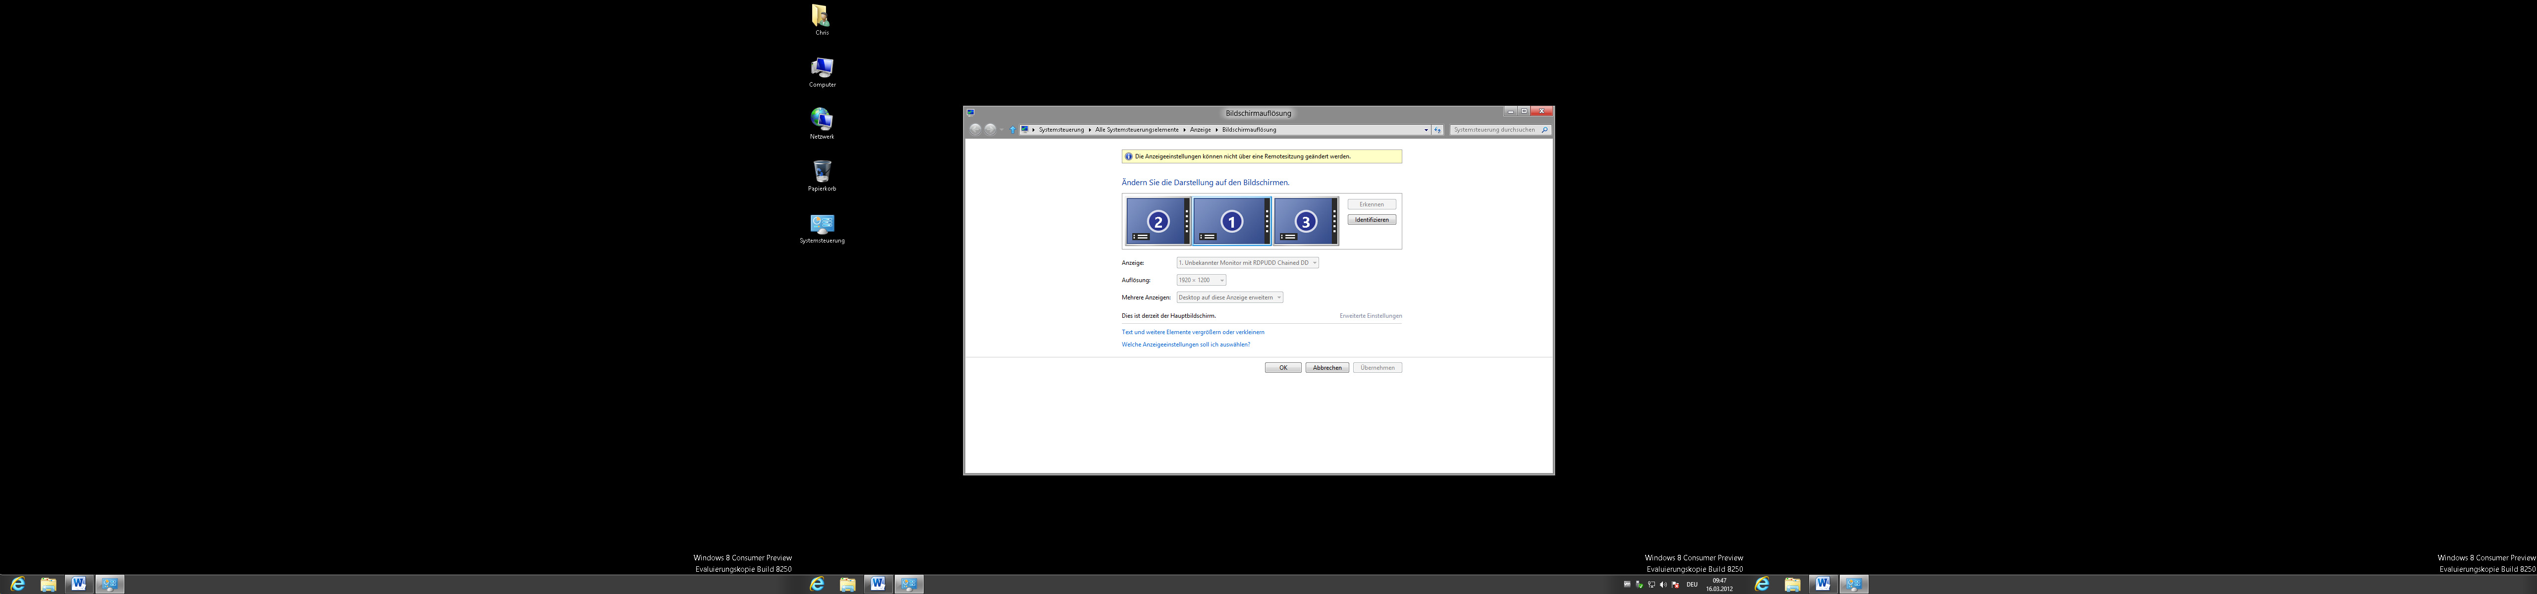Image resolution: width=2537 pixels, height=594 pixels.
Task: Expand the Mehrere Anzeigen dropdown
Action: point(1229,297)
